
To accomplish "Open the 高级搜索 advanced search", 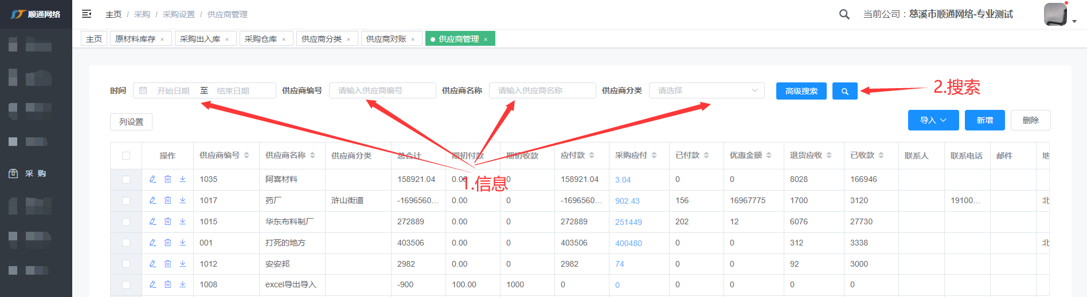I will click(x=801, y=91).
